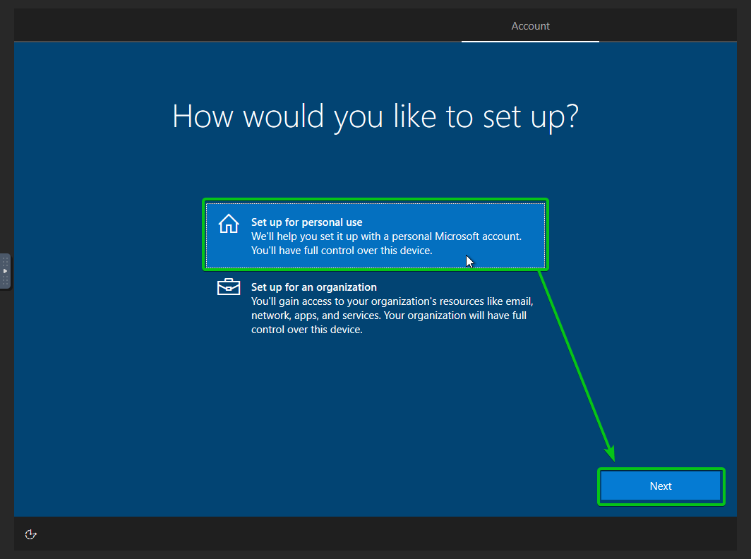751x559 pixels.
Task: Choose Set up for an organization option
Action: coord(375,308)
